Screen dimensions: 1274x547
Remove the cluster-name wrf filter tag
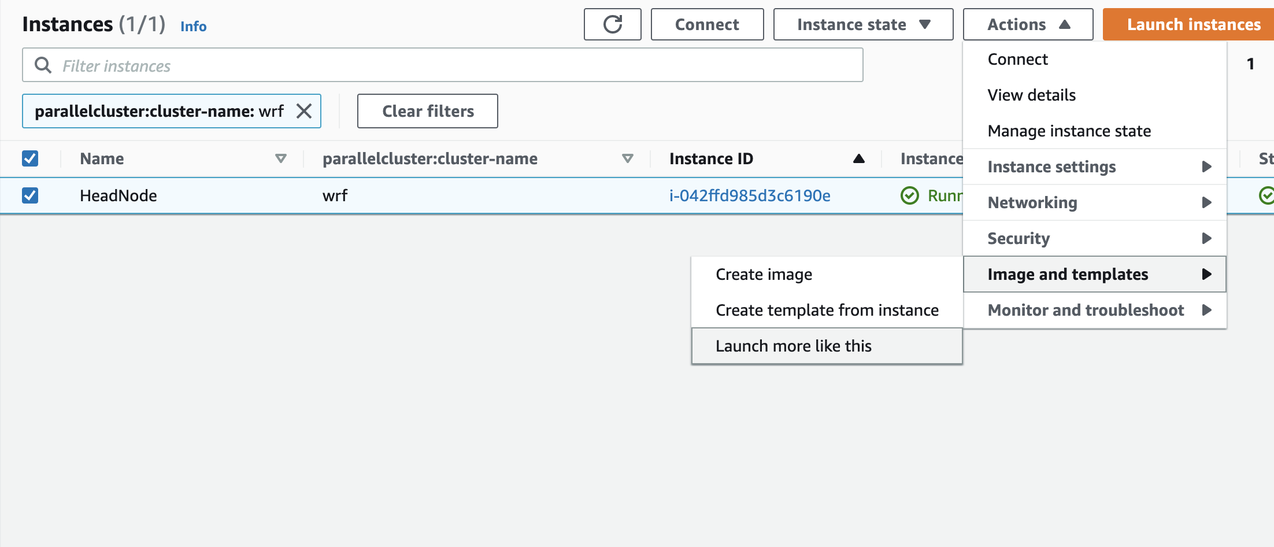(x=304, y=111)
